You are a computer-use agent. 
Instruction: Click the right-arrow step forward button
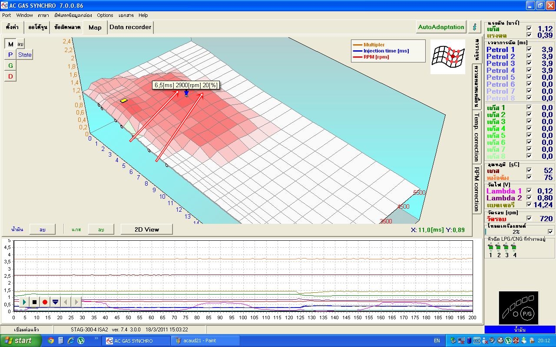point(76,302)
